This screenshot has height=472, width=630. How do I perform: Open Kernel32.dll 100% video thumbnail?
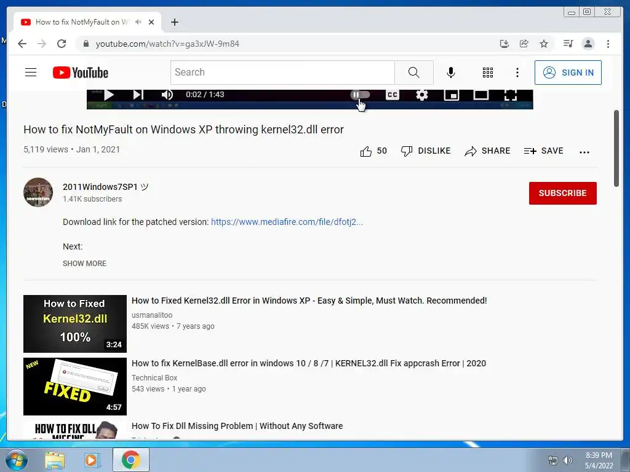pyautogui.click(x=74, y=324)
